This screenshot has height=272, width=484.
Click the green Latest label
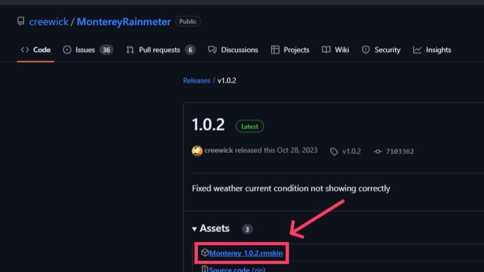pos(249,126)
